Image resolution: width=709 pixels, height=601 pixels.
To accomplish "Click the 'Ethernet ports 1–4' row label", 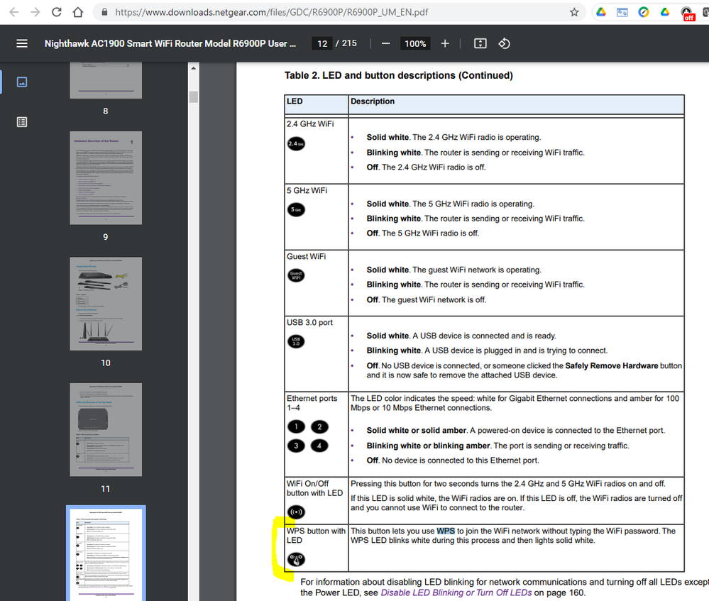I will 312,403.
